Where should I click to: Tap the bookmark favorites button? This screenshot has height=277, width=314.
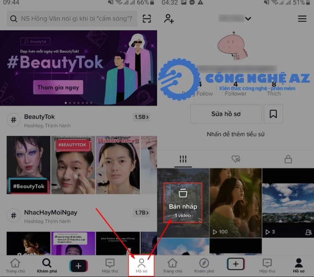(273, 114)
